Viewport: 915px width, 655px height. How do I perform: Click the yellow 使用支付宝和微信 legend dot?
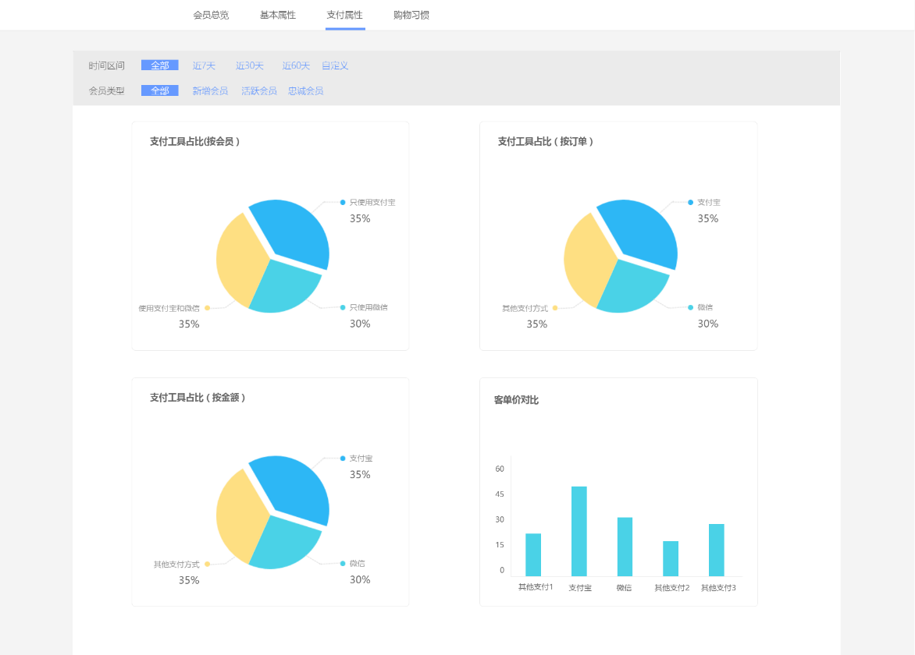tap(207, 308)
